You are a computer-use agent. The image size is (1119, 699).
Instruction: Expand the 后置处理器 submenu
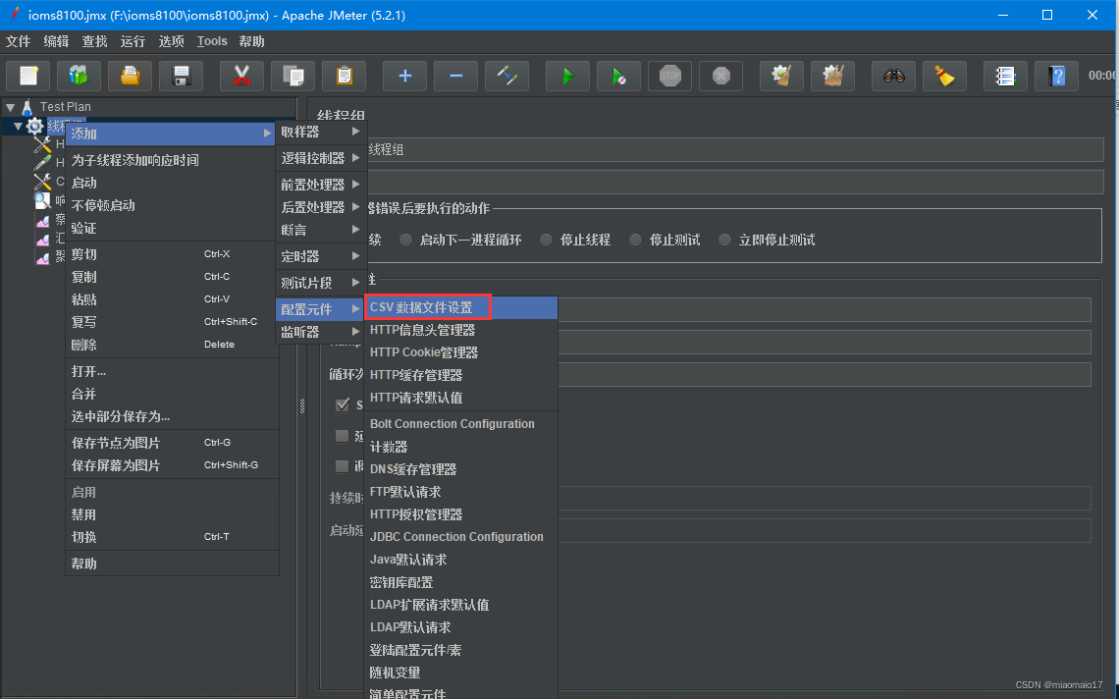(x=321, y=208)
